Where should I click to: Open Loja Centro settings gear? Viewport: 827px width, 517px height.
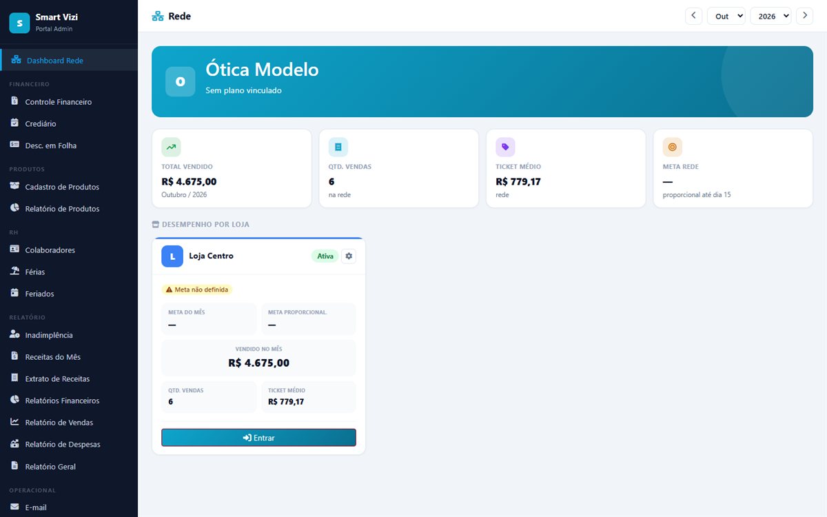pyautogui.click(x=349, y=256)
